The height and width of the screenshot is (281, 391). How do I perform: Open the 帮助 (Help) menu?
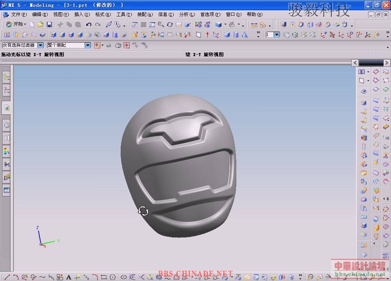point(255,15)
